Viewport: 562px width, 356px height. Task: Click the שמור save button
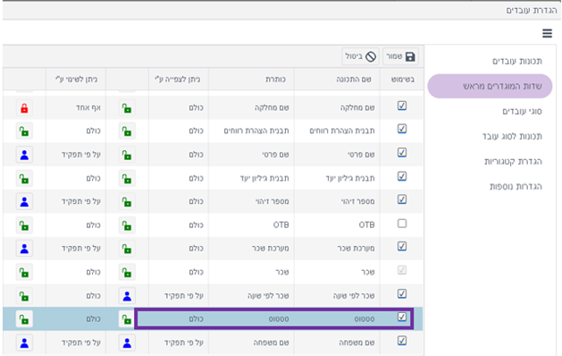point(400,56)
